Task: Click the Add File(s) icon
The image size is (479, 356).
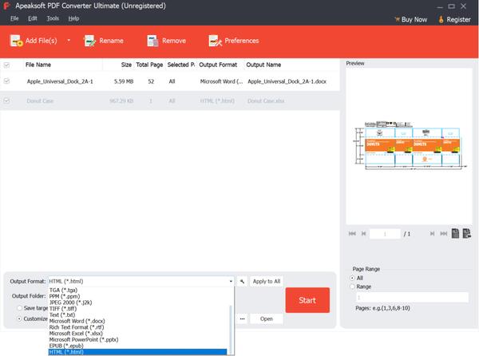Action: (17, 41)
